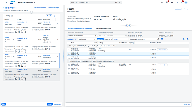Click edit status icon for order 200461
Viewport: 192px width, 107px height.
[x=22, y=66]
